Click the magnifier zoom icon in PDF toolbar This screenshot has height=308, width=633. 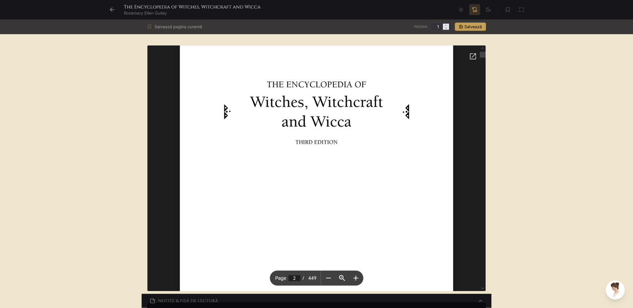[342, 278]
